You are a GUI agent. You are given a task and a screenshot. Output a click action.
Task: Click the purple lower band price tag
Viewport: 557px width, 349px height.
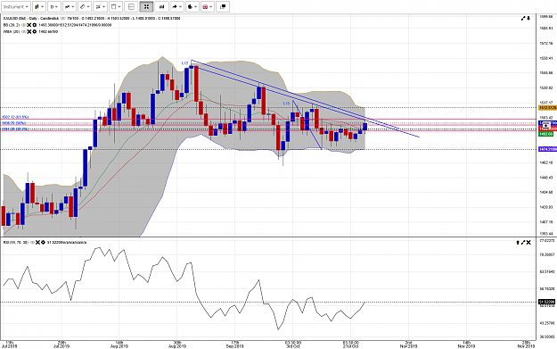coord(548,149)
